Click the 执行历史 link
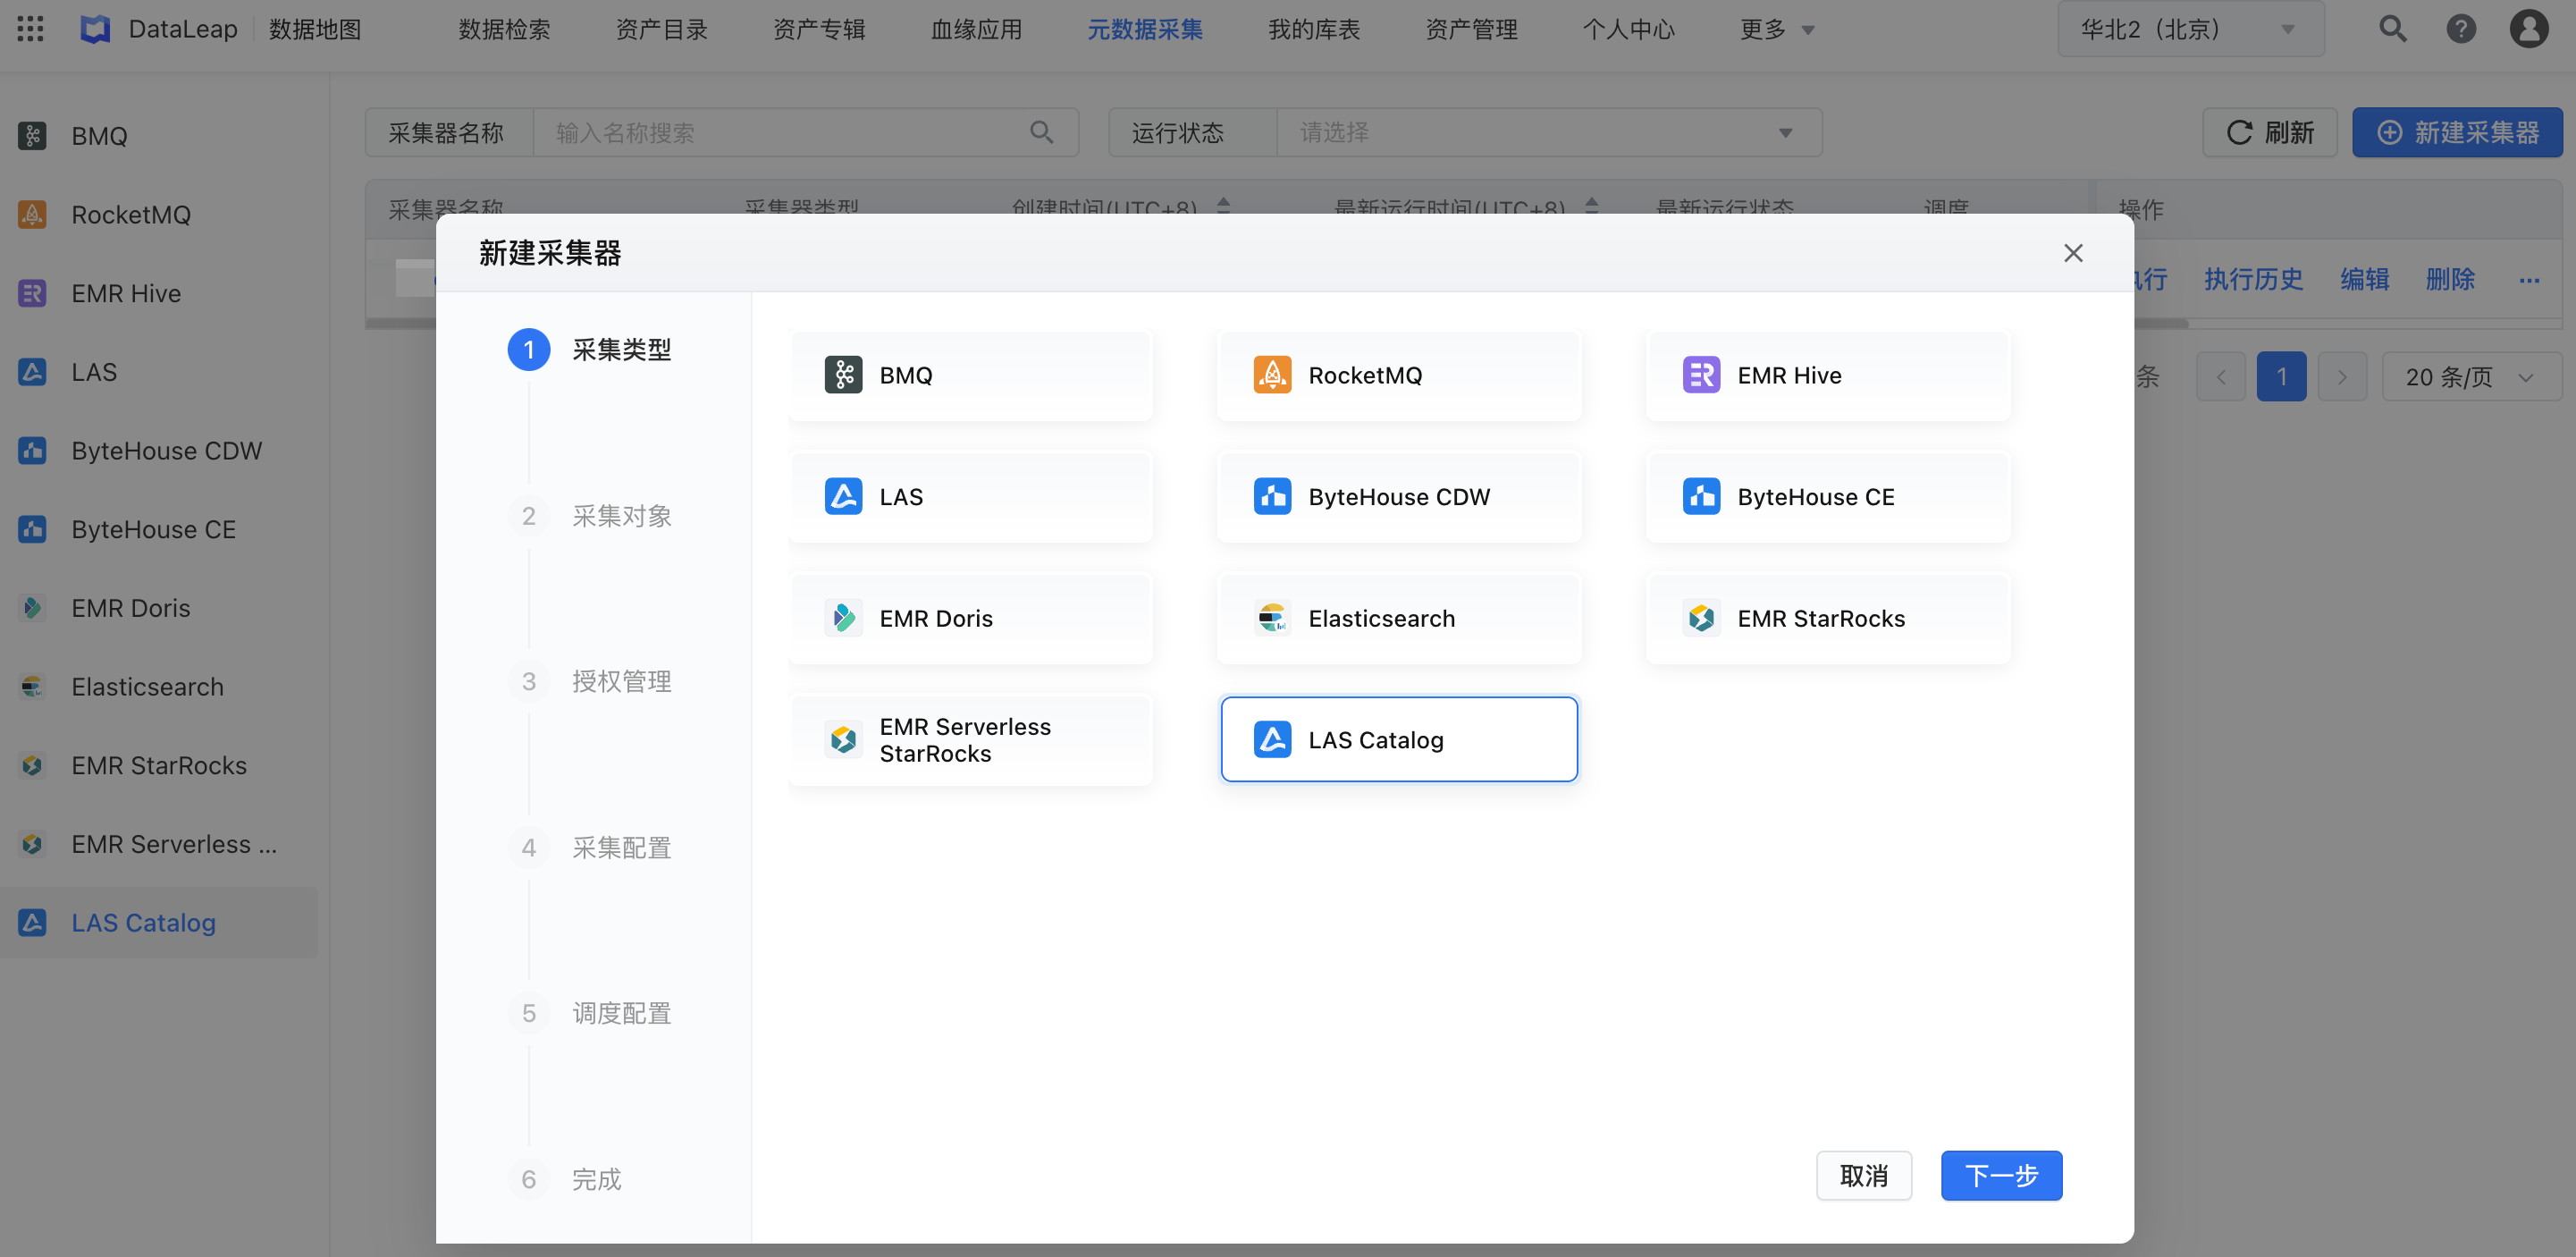Image resolution: width=2576 pixels, height=1257 pixels. [2253, 279]
